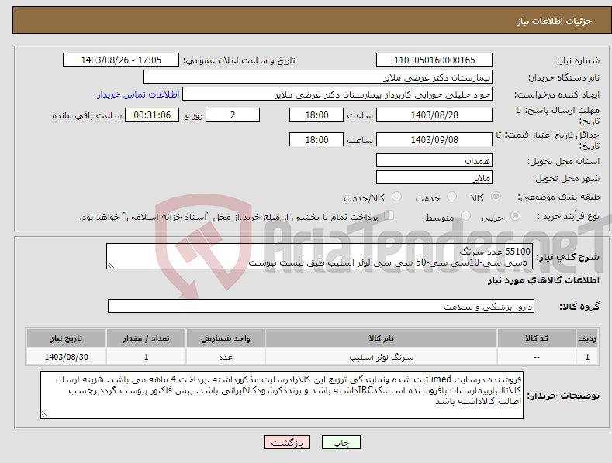The width and height of the screenshot is (612, 463).
Task: Click the چاپ (print) button
Action: point(341,442)
